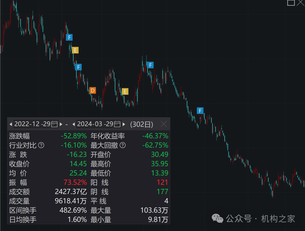
Task: Click the topmost blue F marker
Action: [69, 37]
